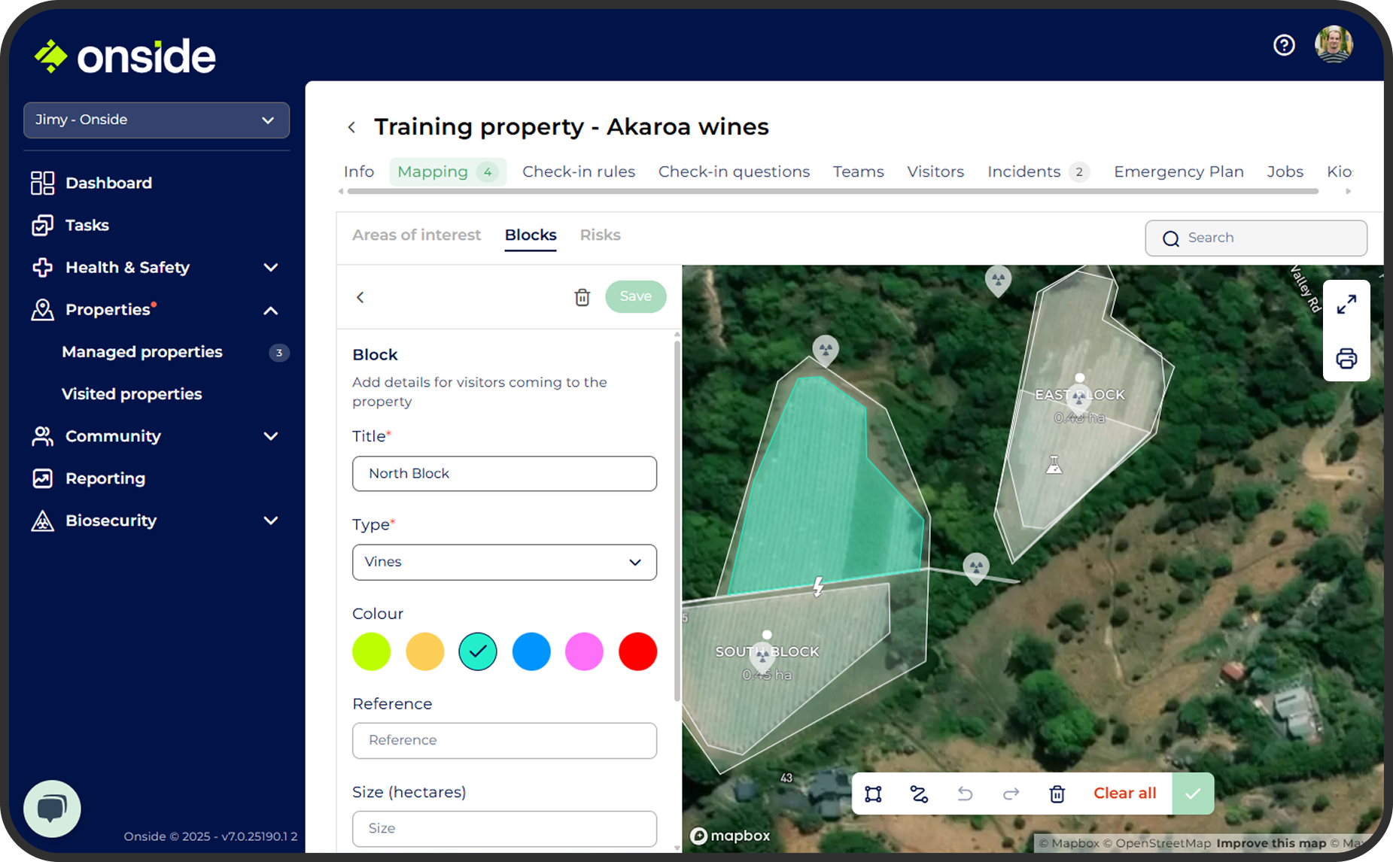The width and height of the screenshot is (1393, 862).
Task: Open the Emergency Plan tab
Action: (x=1178, y=171)
